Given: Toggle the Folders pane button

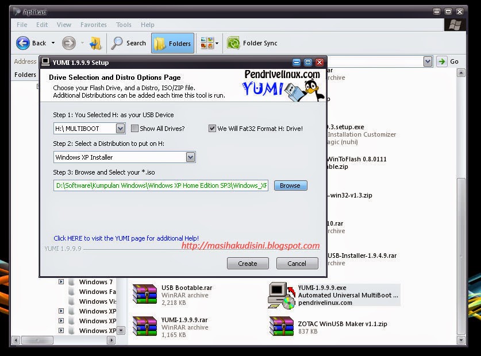Looking at the screenshot, I should click(x=173, y=43).
